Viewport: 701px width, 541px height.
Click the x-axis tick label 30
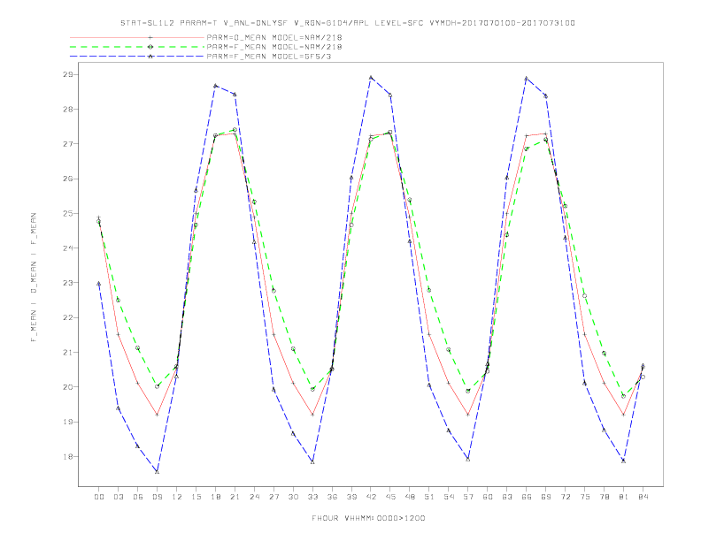293,497
